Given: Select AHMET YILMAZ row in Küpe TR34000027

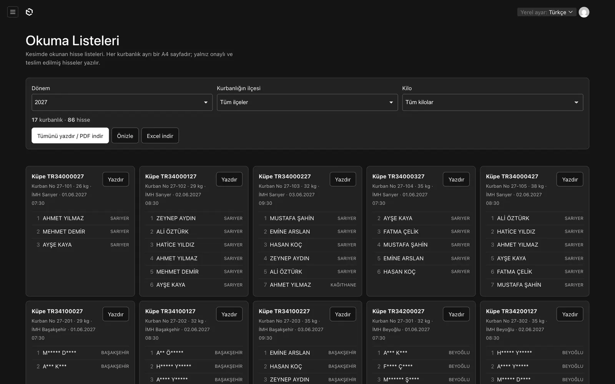Looking at the screenshot, I should pos(80,218).
